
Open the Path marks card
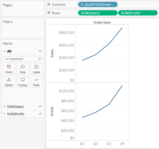[x=37, y=82]
